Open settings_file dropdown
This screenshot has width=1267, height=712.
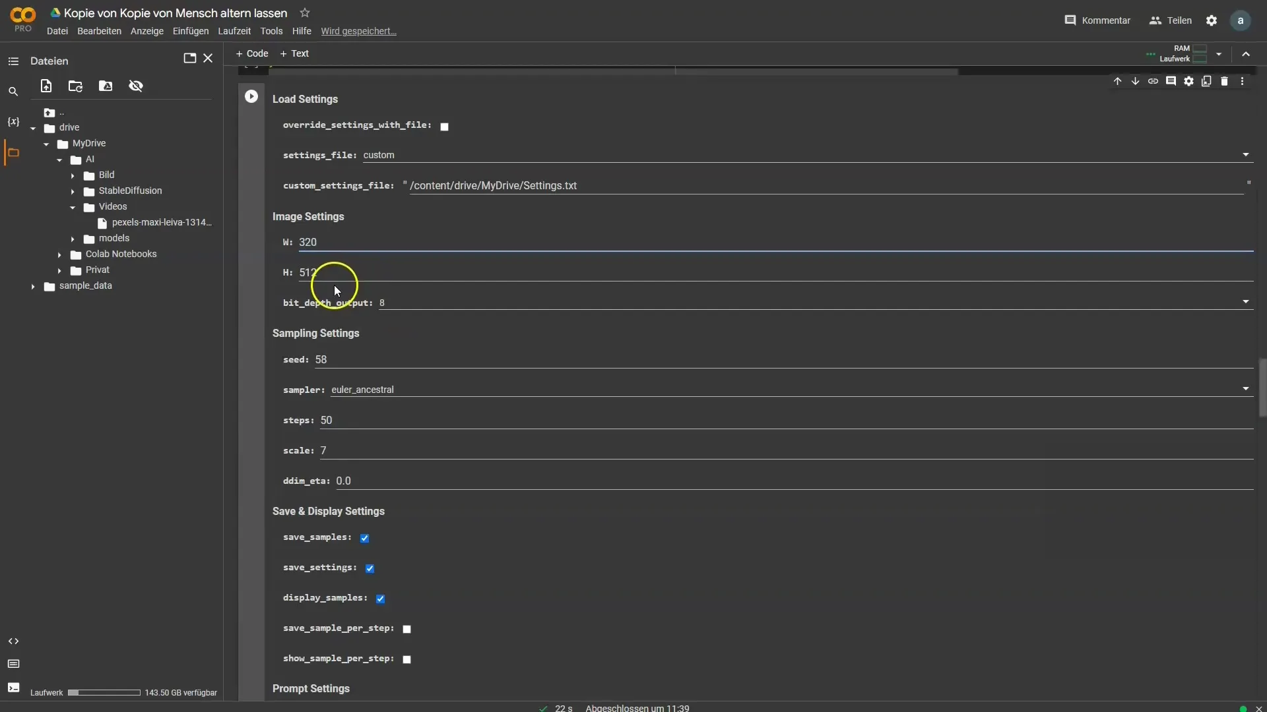808,155
